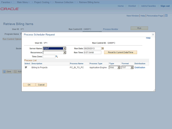Click the Select column header
The image size is (172, 129).
tap(27, 63)
